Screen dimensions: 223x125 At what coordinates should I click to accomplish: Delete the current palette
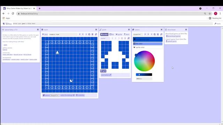click(158, 34)
